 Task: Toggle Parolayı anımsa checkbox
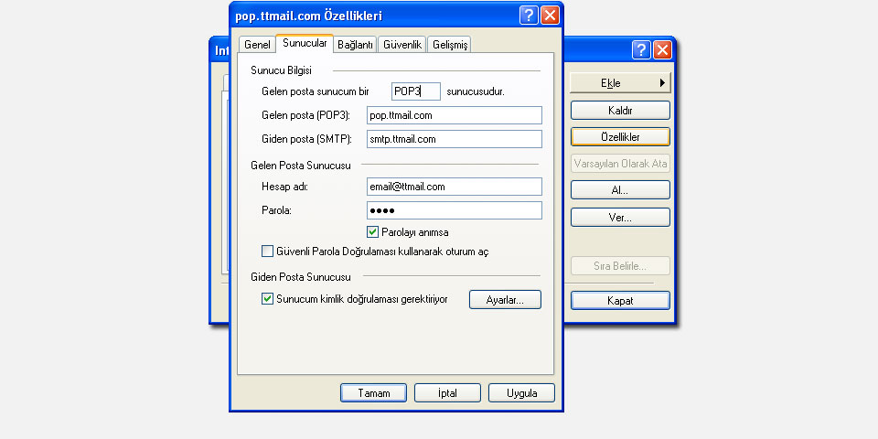[x=373, y=231]
